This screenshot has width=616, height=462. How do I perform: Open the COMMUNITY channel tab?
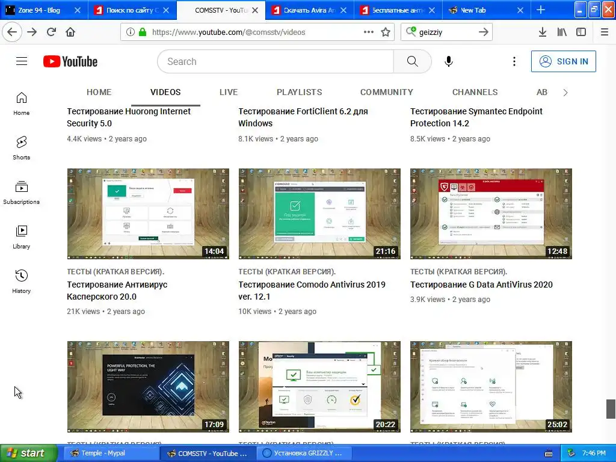tap(387, 92)
